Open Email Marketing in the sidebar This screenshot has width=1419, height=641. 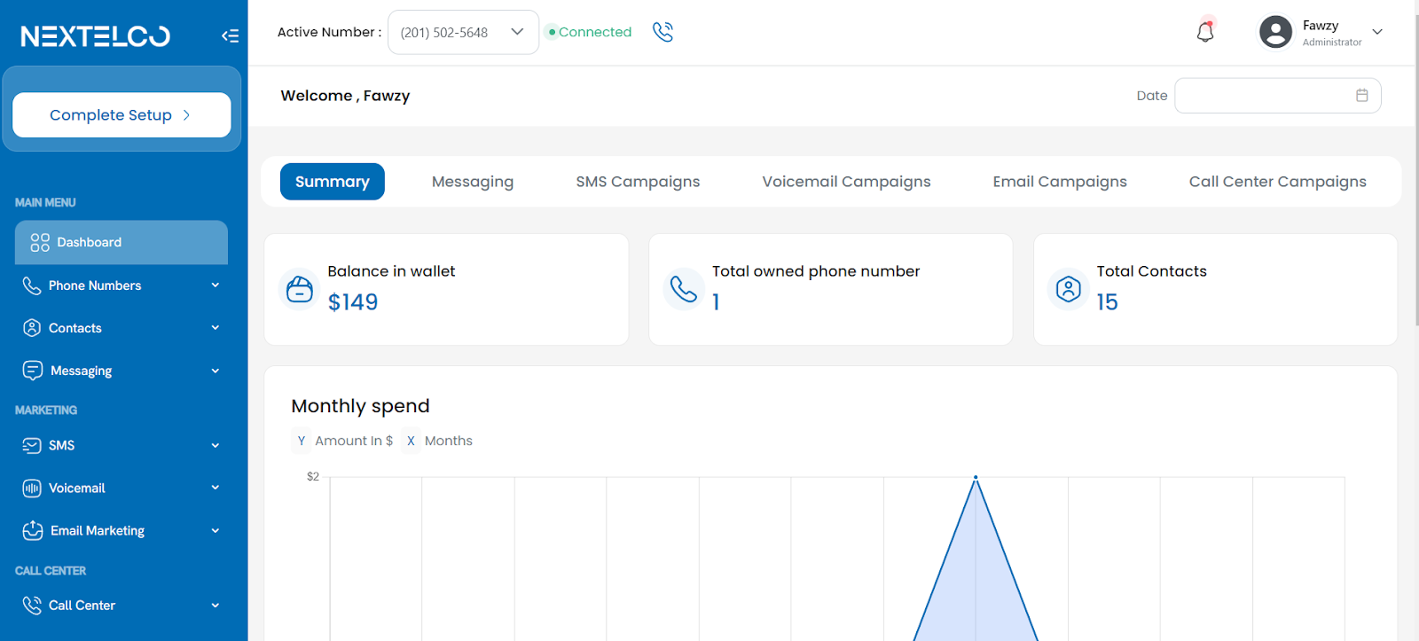(122, 530)
